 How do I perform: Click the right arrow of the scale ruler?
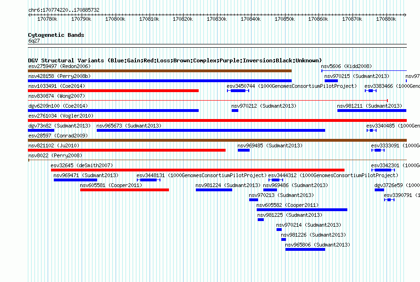click(x=405, y=15)
